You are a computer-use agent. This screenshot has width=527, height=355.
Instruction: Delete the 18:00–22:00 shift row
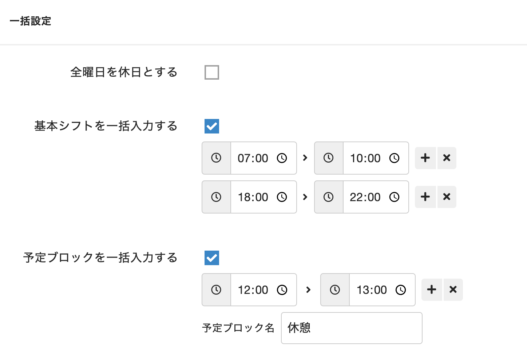pyautogui.click(x=447, y=197)
